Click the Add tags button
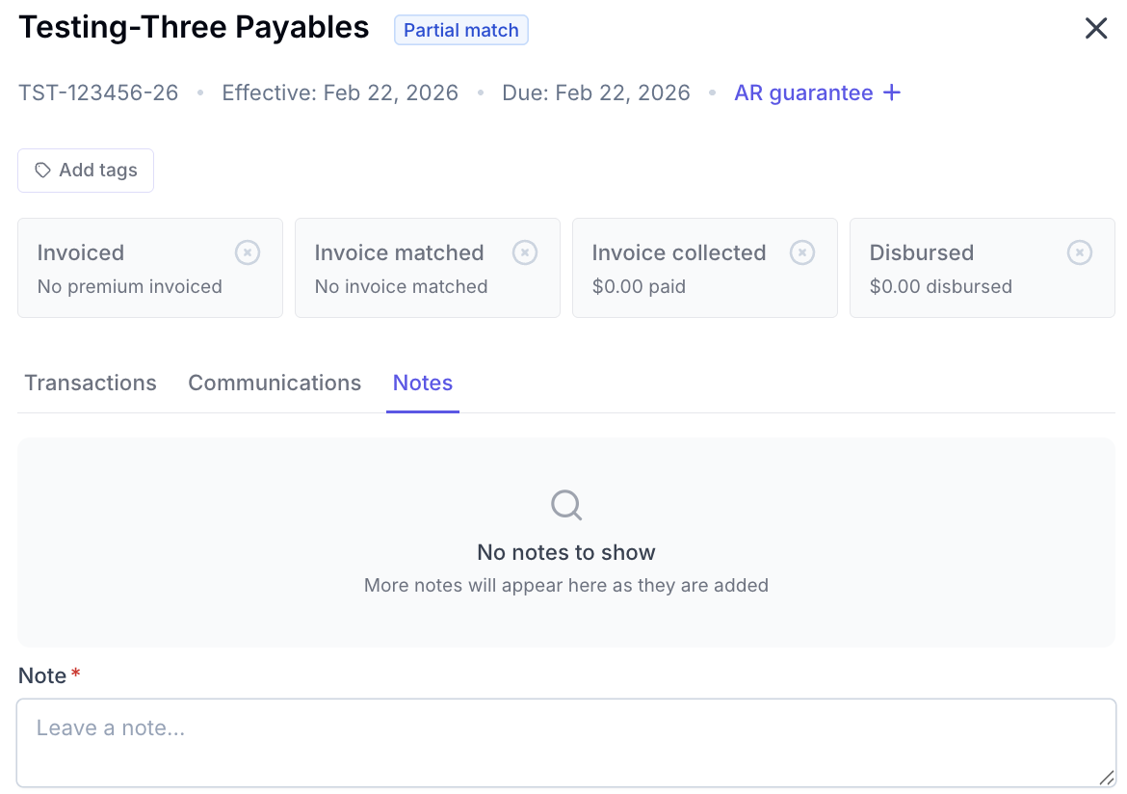This screenshot has width=1127, height=794. pyautogui.click(x=86, y=171)
